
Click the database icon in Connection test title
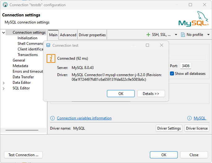[48, 45]
